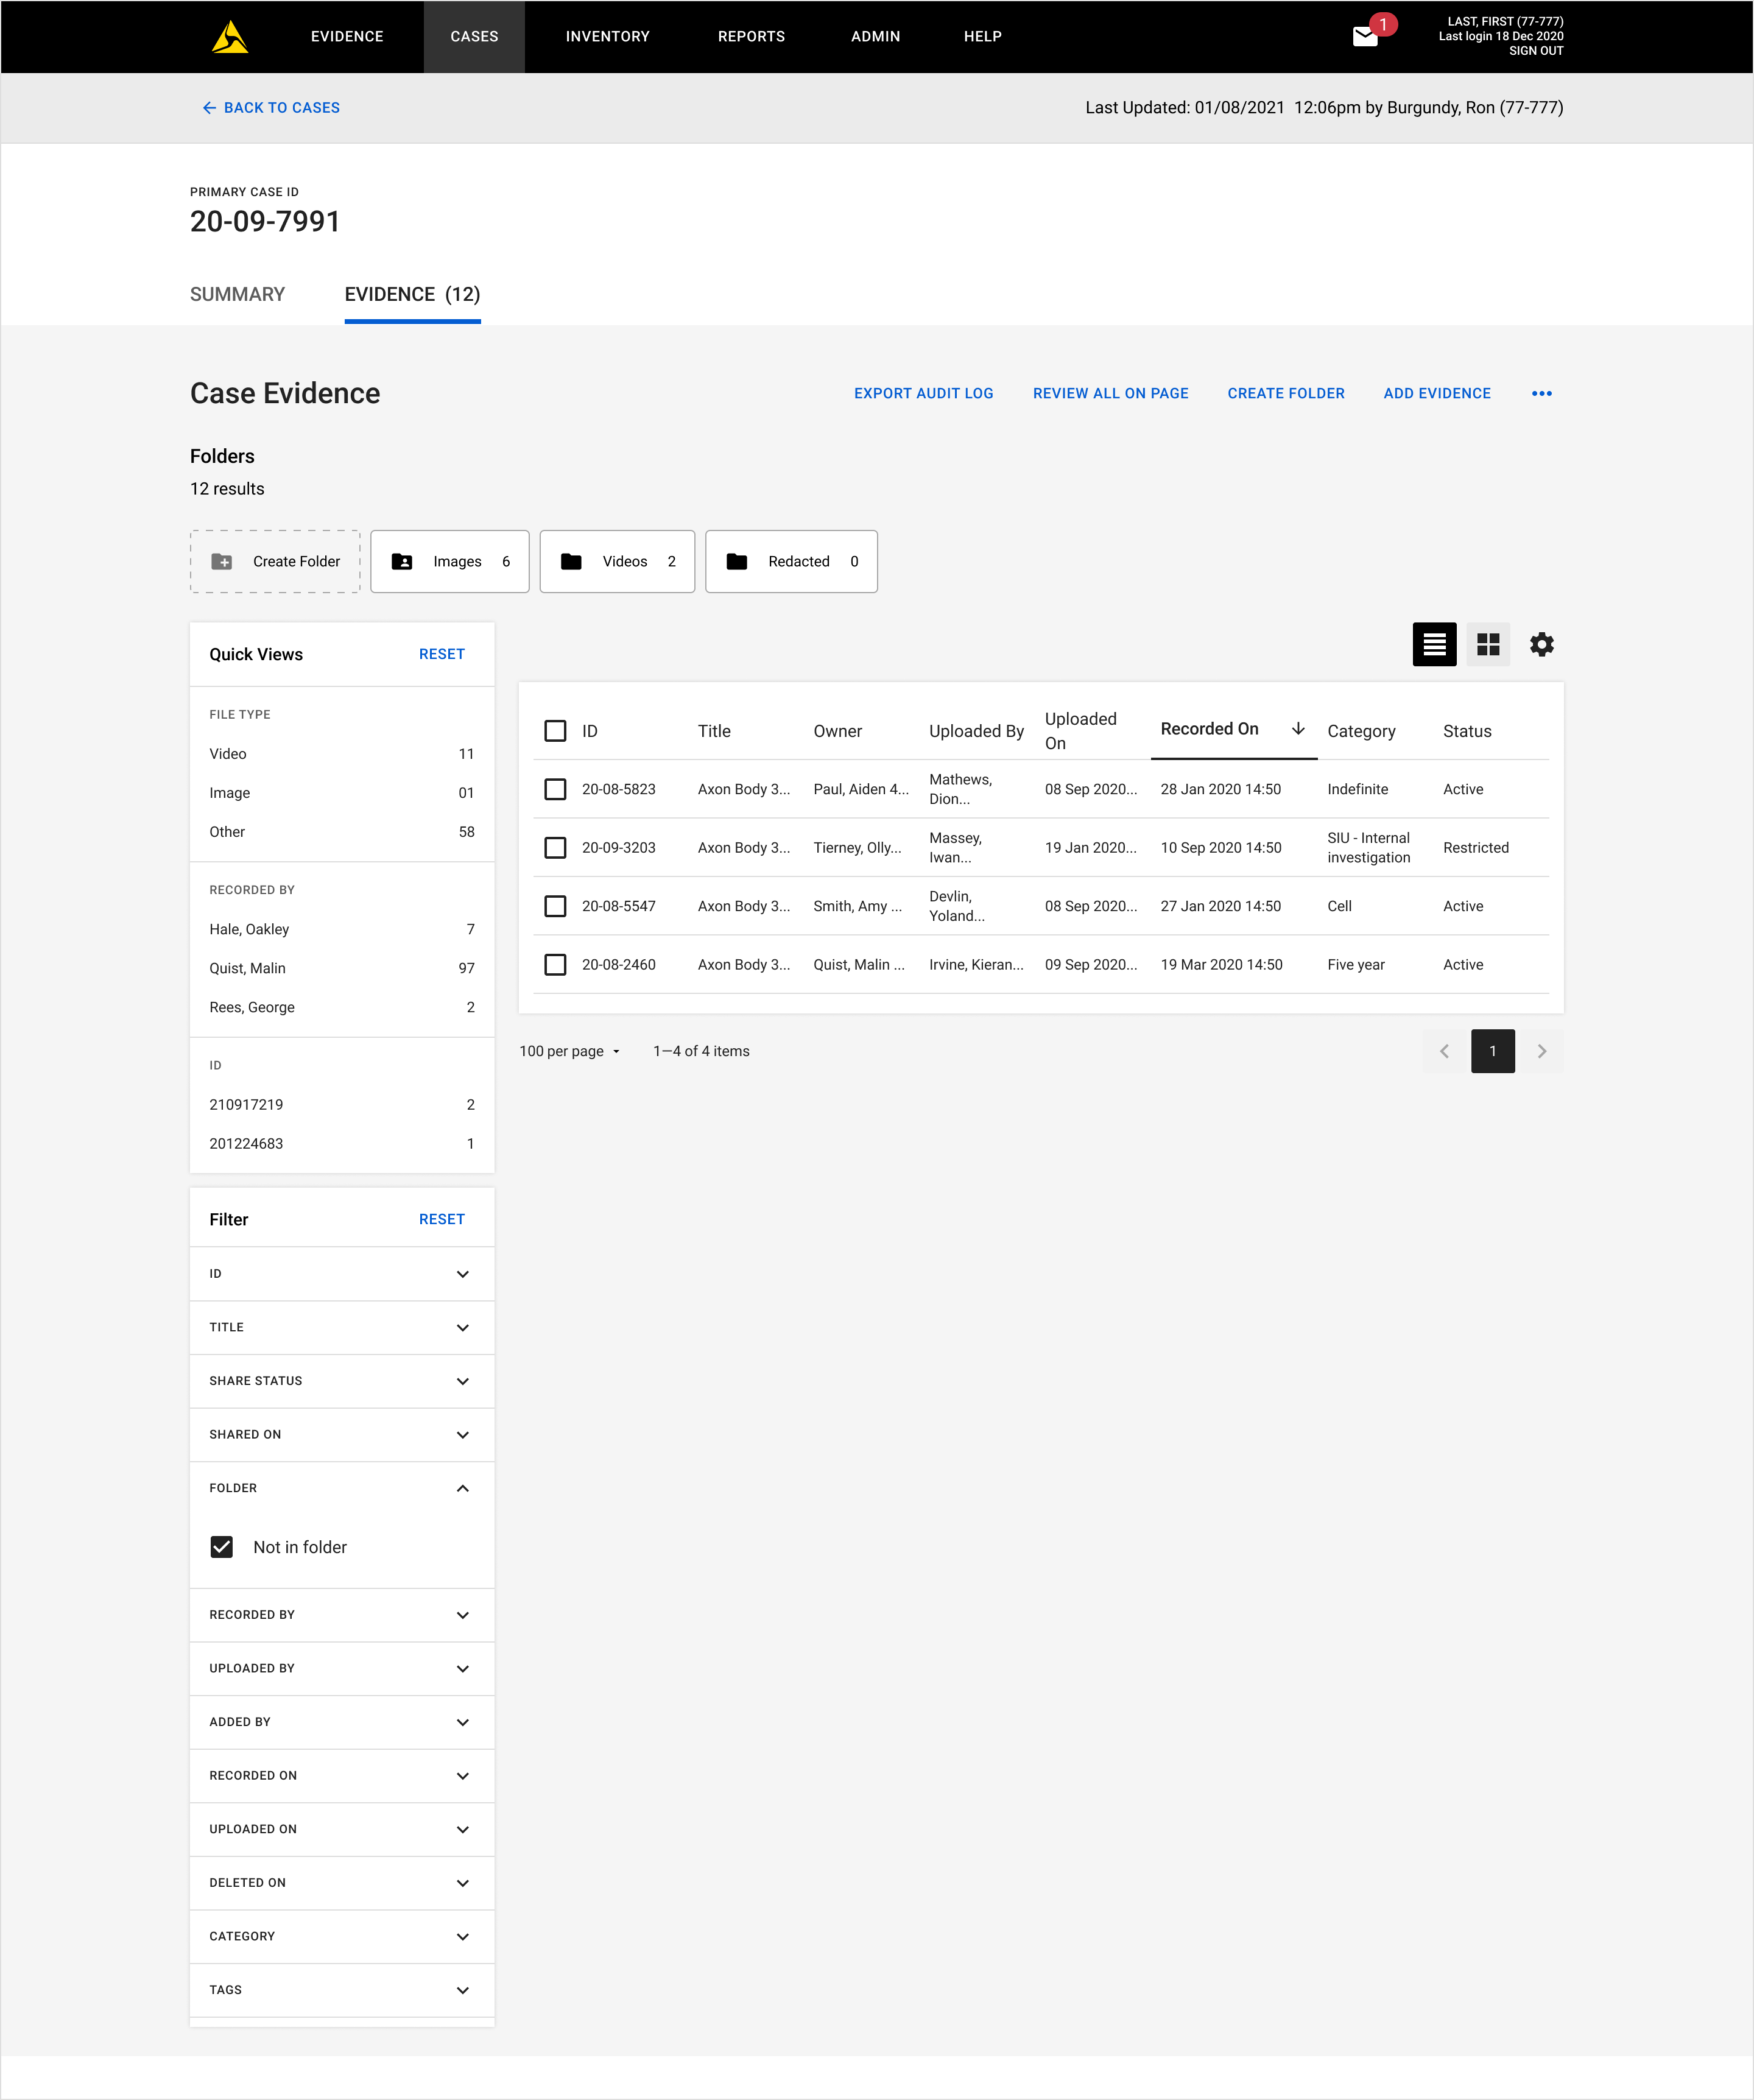Filter by recorder Quist, Malin
The image size is (1754, 2100).
coord(342,969)
